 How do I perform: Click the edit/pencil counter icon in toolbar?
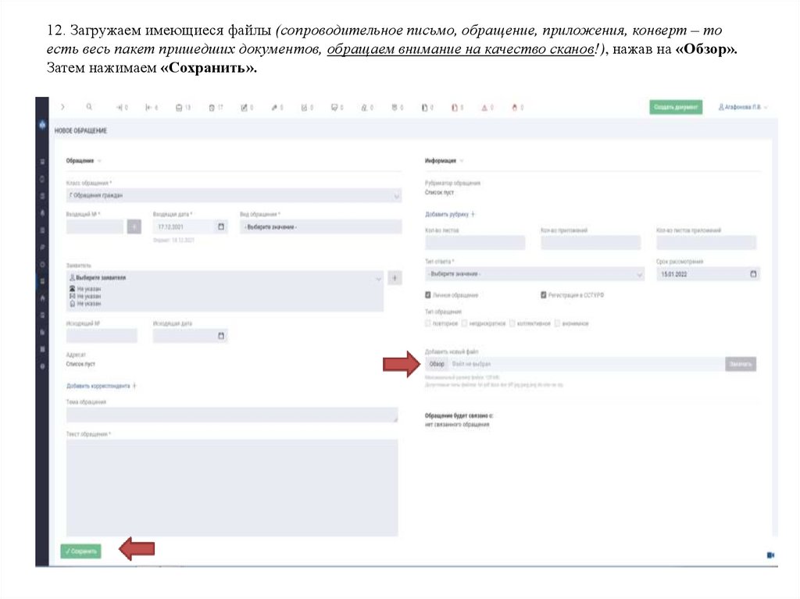(244, 107)
